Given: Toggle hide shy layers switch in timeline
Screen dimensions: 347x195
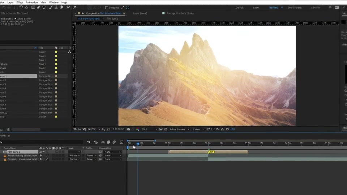Looking at the screenshot, I should tap(103, 142).
